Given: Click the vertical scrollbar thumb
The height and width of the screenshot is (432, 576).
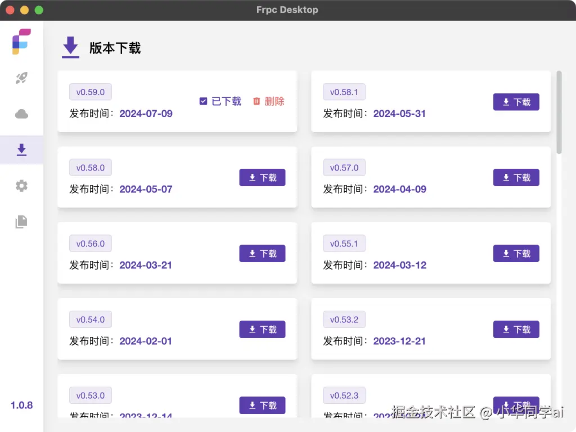Looking at the screenshot, I should [x=559, y=111].
